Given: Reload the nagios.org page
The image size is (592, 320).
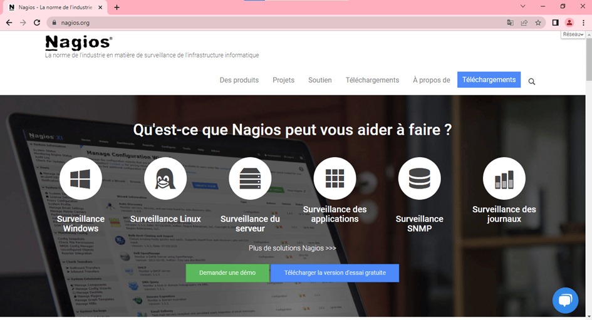Looking at the screenshot, I should point(36,23).
